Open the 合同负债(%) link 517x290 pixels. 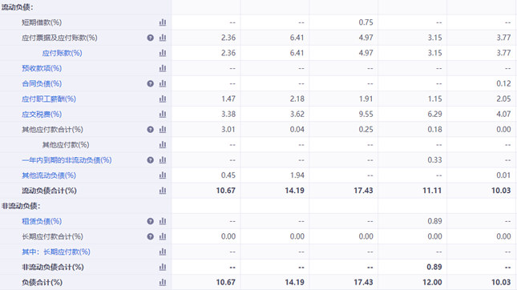point(42,83)
